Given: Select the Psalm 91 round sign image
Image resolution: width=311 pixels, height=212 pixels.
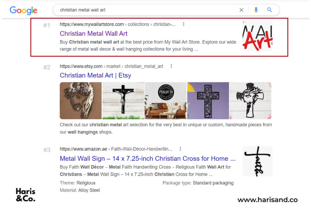Looking at the screenshot, I should click(x=166, y=101).
